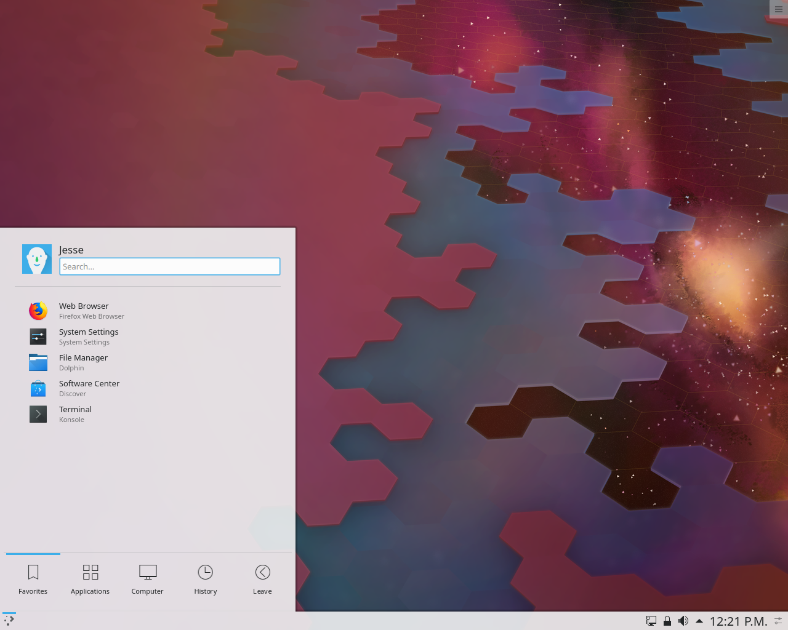Open Discover Software Center icon
The width and height of the screenshot is (788, 630).
tap(38, 388)
